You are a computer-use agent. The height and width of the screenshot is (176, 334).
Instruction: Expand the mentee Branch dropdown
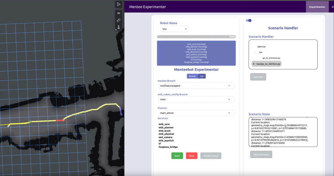click(196, 86)
